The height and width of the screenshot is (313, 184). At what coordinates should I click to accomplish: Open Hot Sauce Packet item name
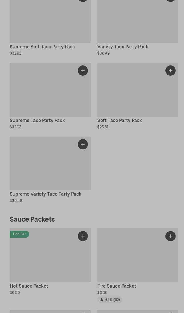29,286
